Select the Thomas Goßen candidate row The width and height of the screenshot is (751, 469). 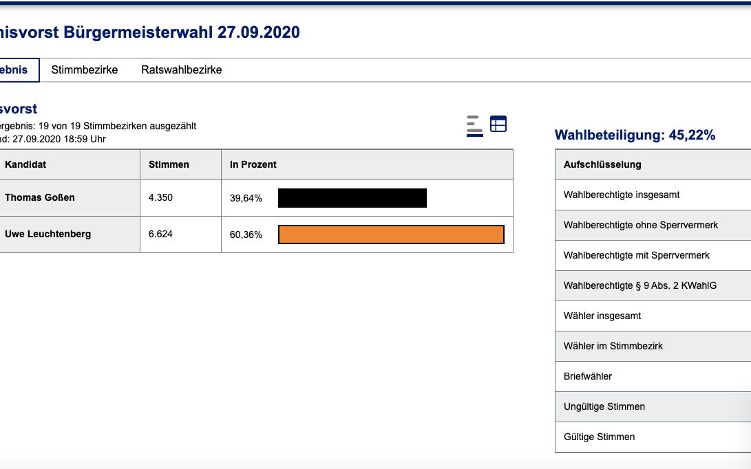point(40,198)
